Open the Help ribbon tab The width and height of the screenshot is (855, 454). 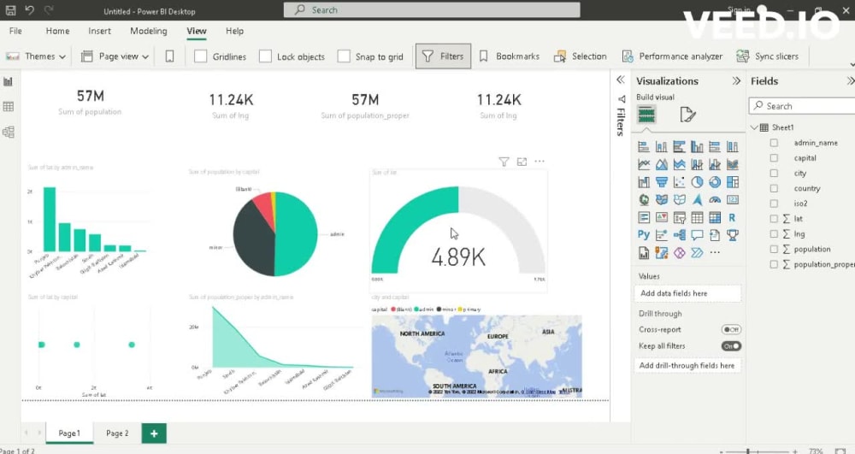tap(235, 31)
